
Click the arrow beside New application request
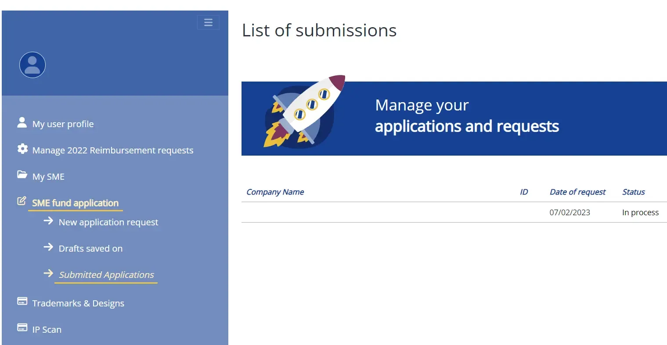[48, 221]
